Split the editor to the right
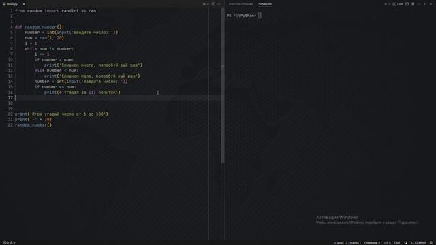 (x=213, y=4)
